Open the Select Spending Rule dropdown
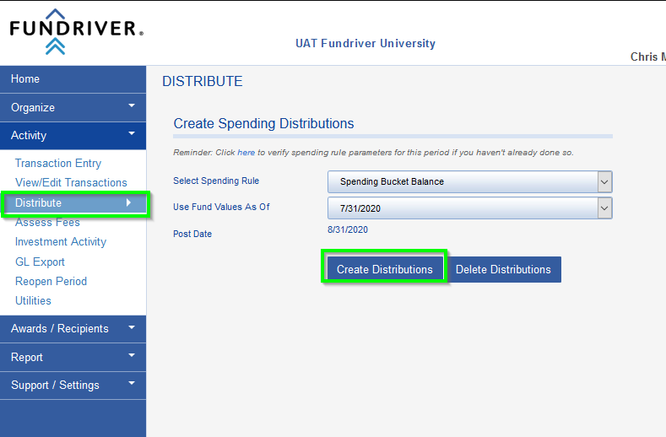666x437 pixels. point(470,181)
